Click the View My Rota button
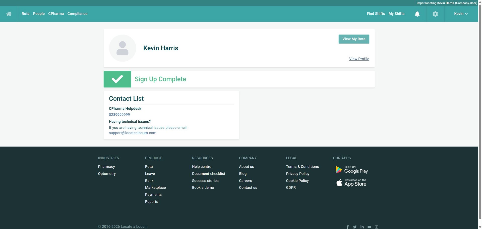482x229 pixels. [x=354, y=39]
